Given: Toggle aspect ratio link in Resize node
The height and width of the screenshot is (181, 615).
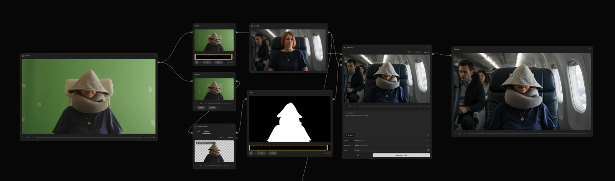Looking at the screenshot, I should pos(219,108).
